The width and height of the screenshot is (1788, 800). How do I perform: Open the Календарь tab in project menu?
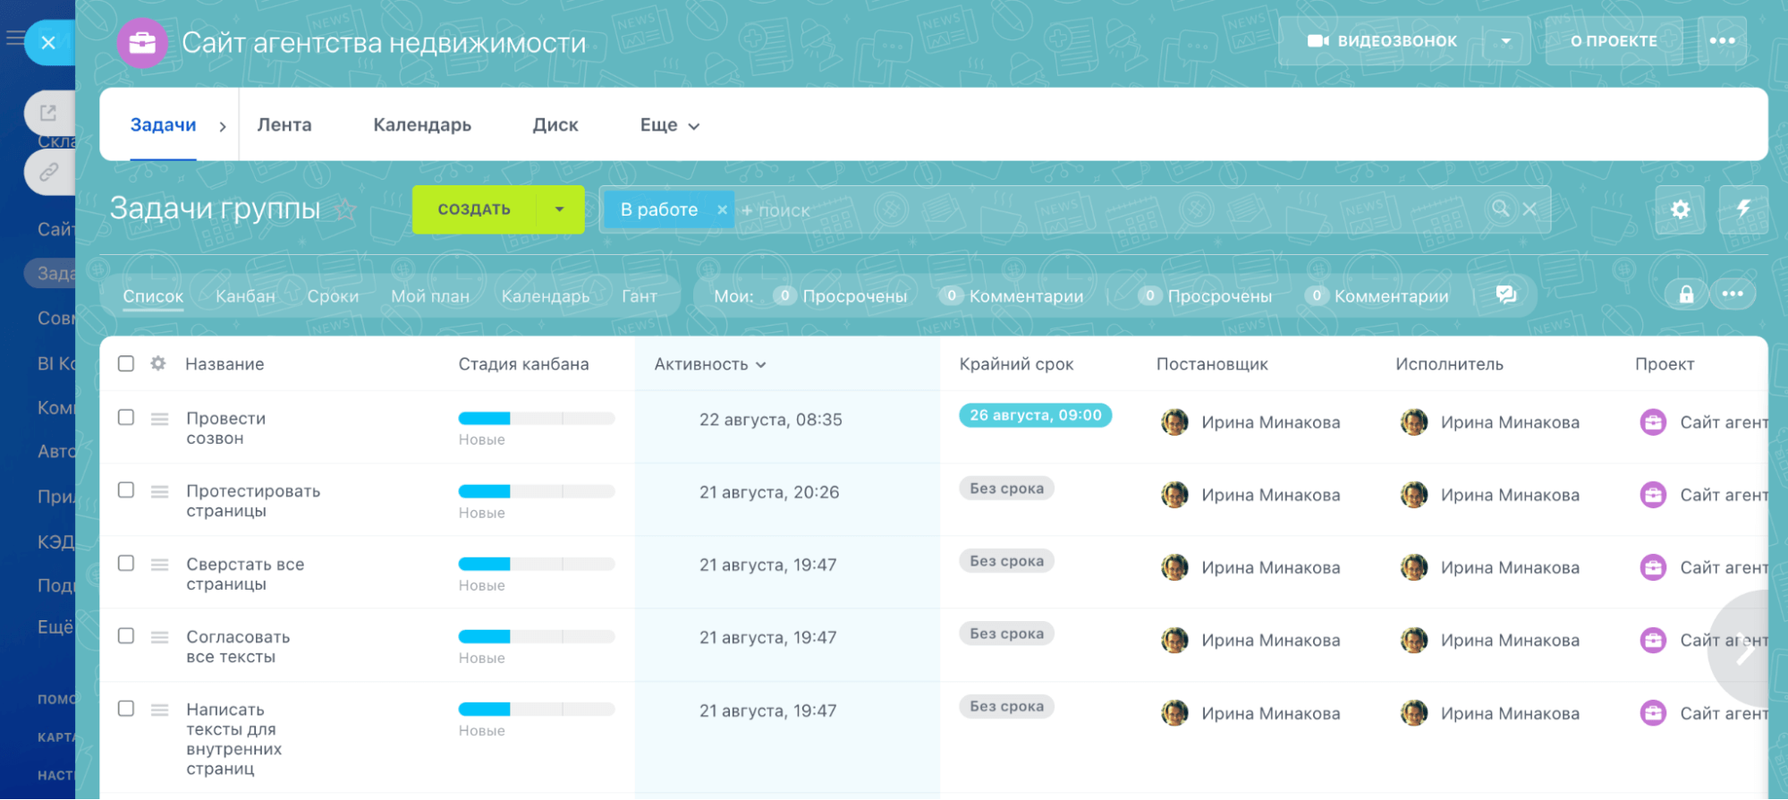point(422,125)
